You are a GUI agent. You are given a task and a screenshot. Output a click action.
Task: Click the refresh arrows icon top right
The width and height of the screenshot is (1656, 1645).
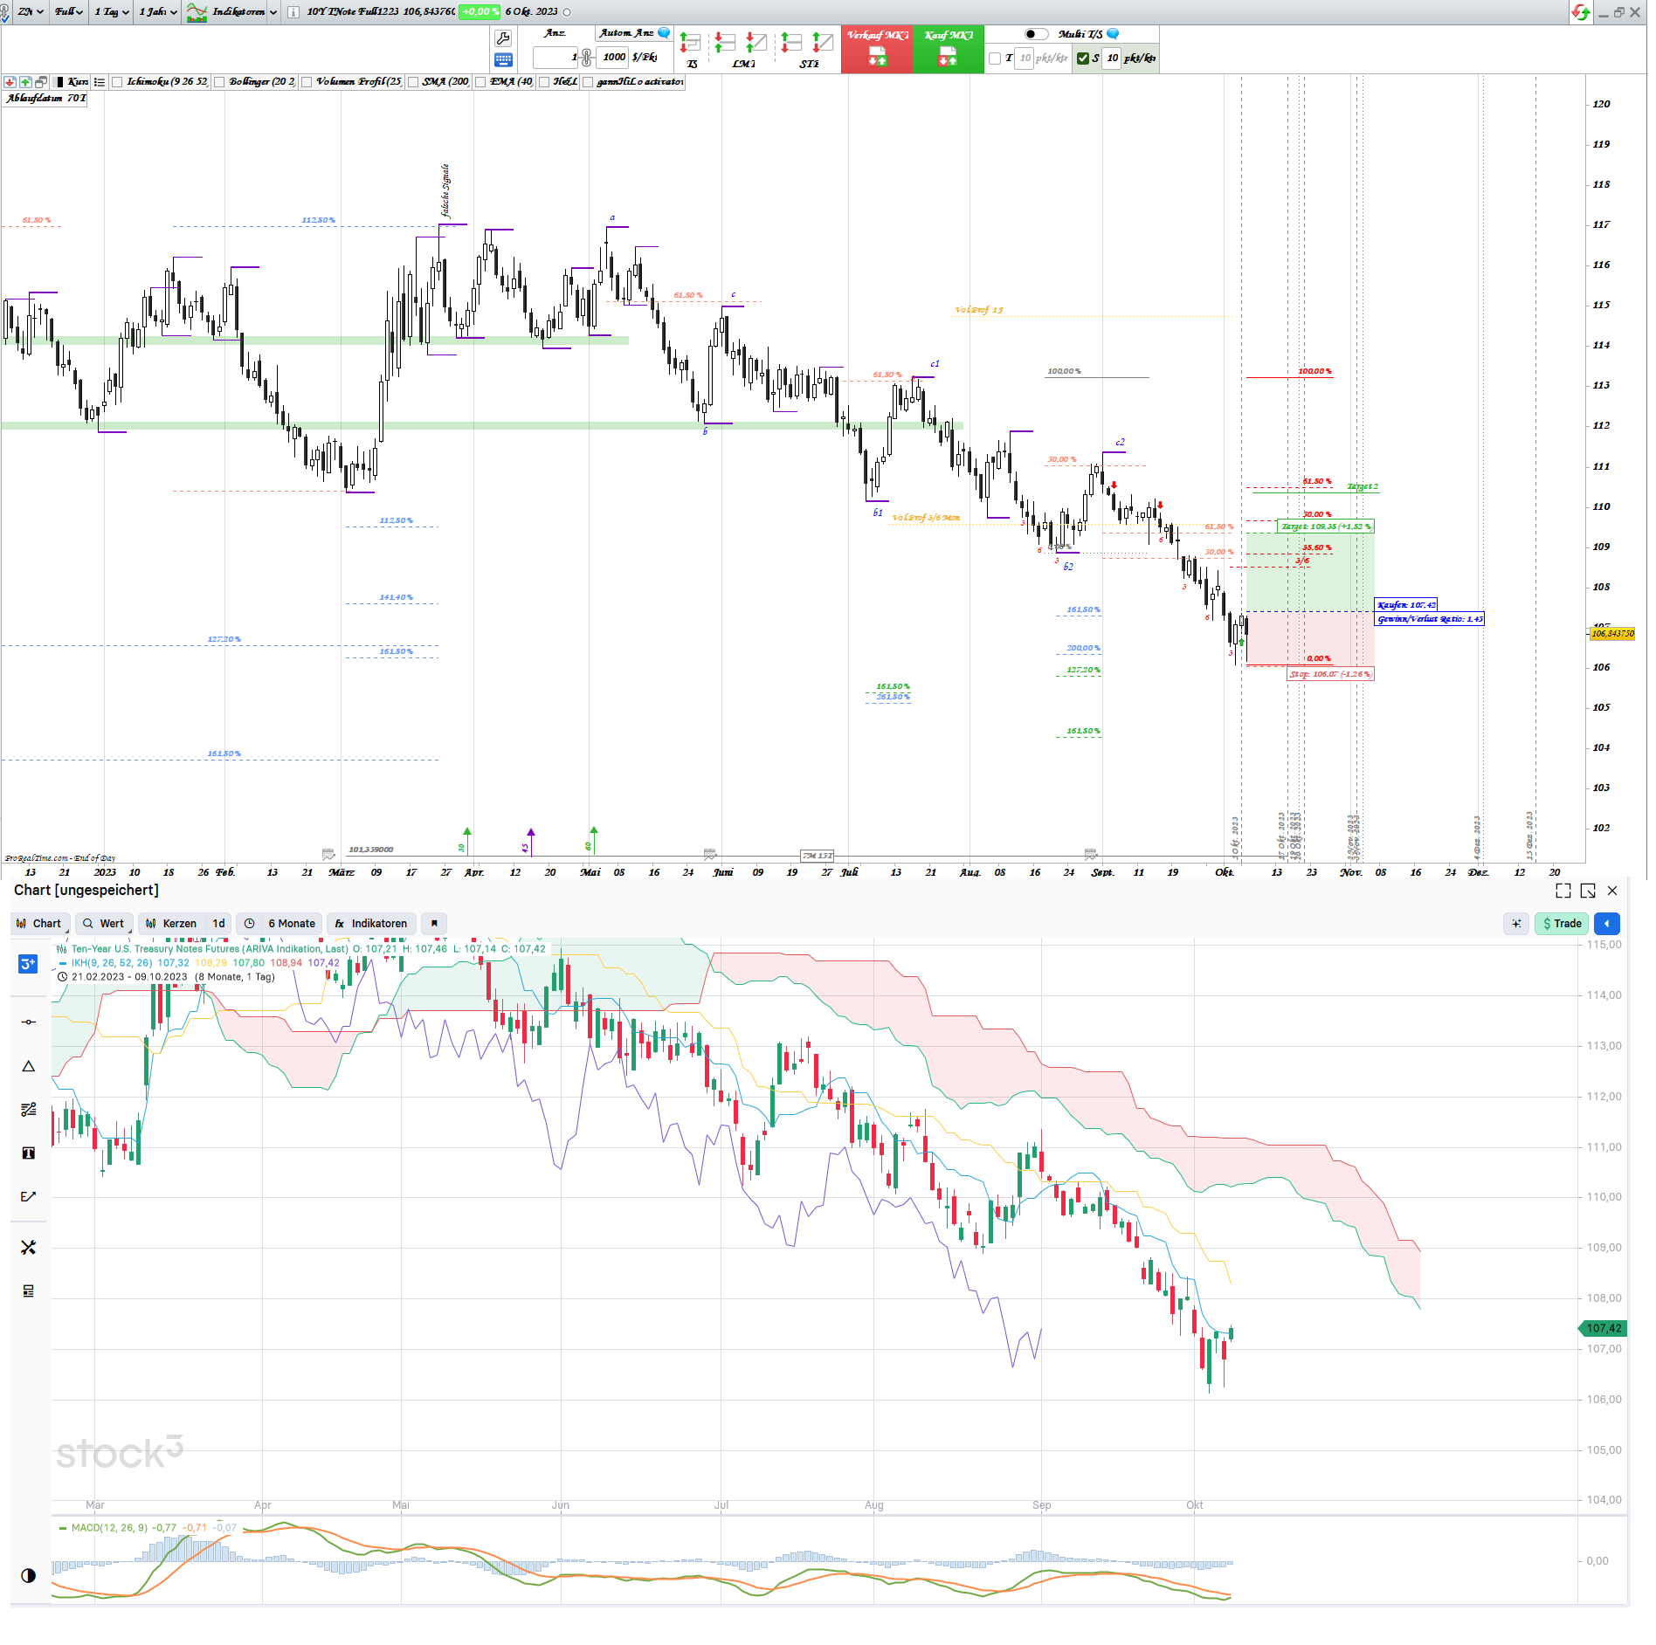click(x=1581, y=12)
